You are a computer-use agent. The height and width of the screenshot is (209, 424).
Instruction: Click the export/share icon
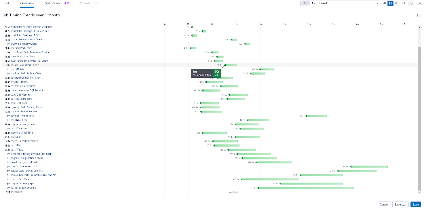click(417, 16)
